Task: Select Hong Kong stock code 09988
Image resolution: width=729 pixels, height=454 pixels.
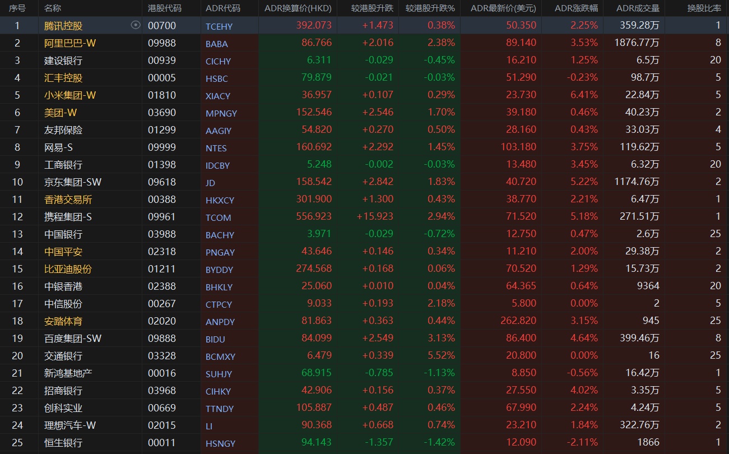Action: tap(162, 43)
